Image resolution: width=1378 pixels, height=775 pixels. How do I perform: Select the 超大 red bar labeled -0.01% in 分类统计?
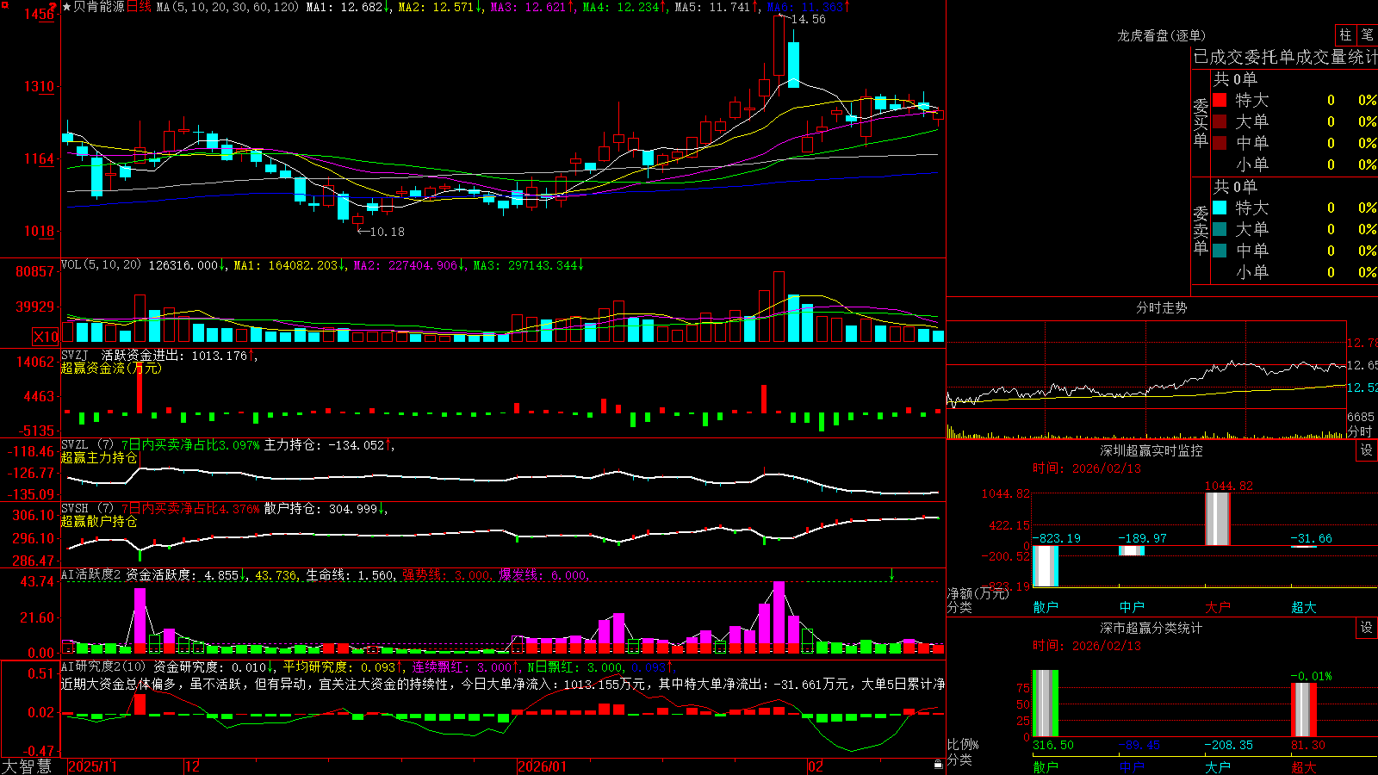pos(1304,709)
